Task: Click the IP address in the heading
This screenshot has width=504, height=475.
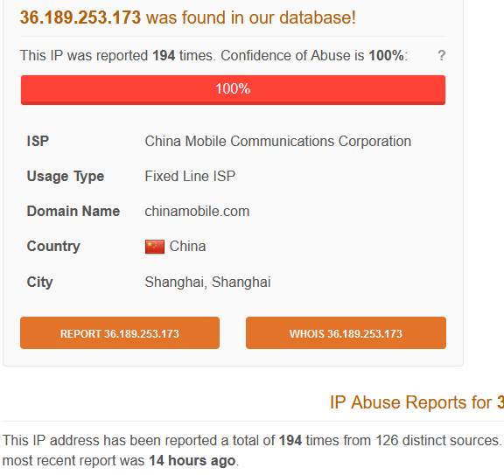Action: [80, 17]
